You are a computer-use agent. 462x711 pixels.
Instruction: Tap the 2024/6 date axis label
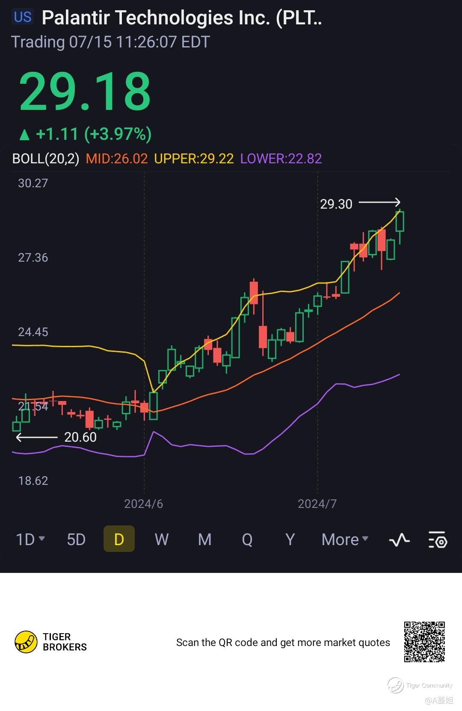tap(144, 504)
